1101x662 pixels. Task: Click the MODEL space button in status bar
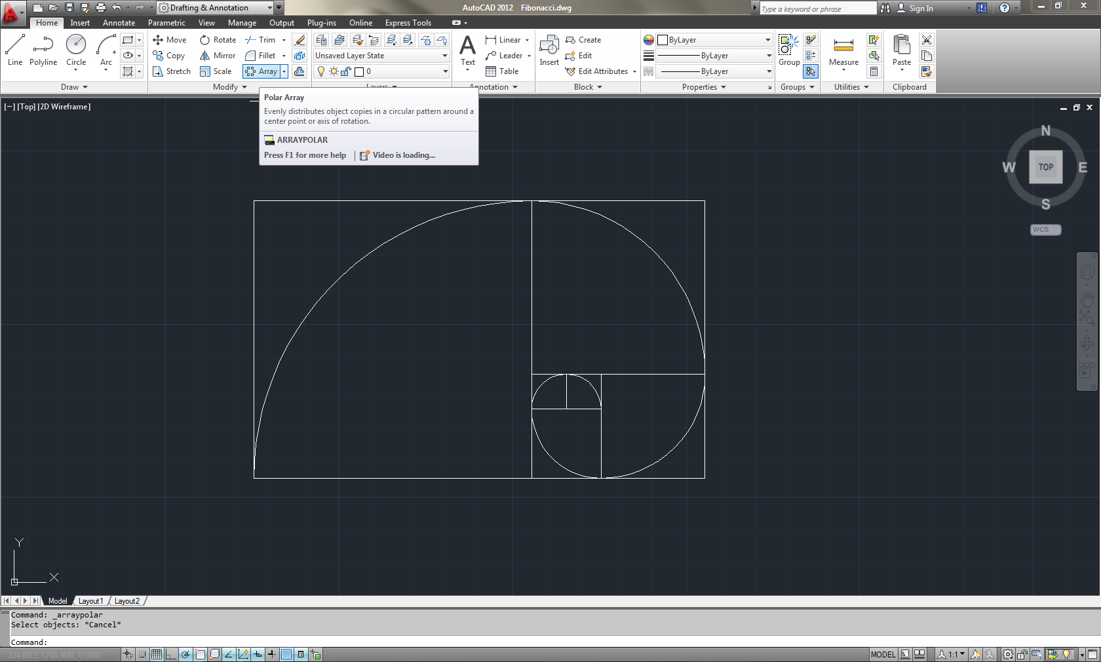point(883,654)
